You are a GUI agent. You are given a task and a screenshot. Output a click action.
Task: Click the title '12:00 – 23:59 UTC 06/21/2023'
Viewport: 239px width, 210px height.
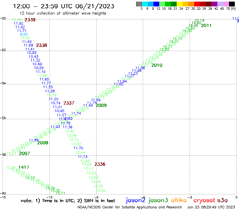tap(64, 6)
